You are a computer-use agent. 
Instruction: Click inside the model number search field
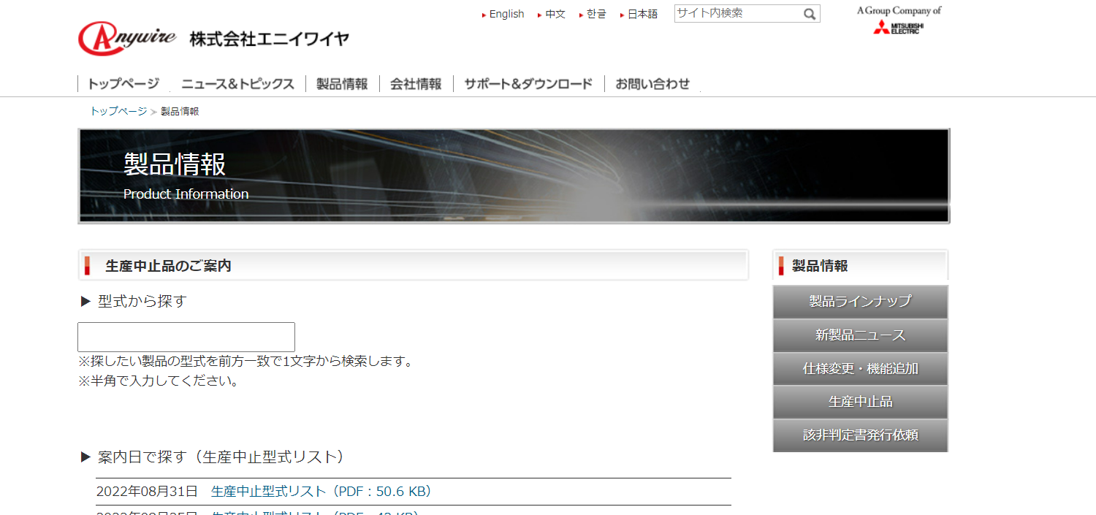tap(186, 336)
